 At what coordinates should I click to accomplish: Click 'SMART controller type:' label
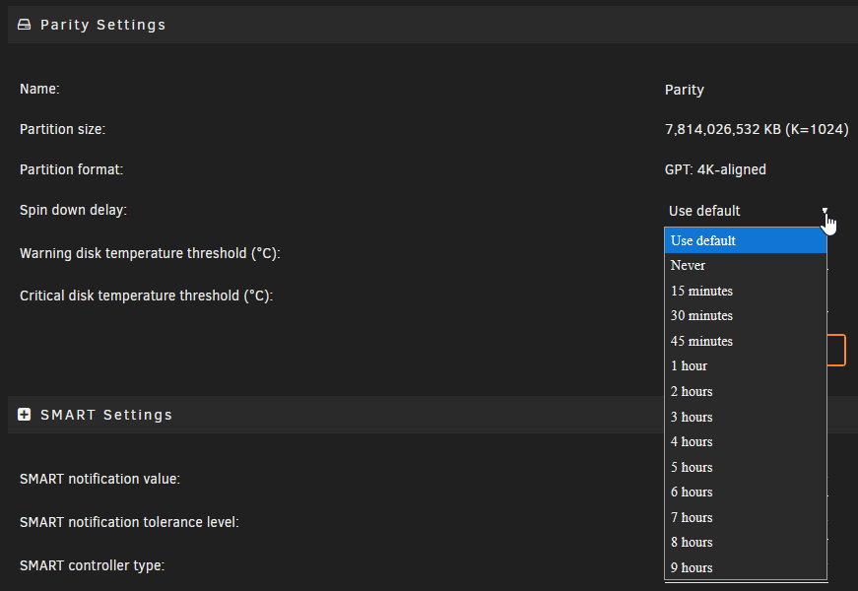pos(92,565)
